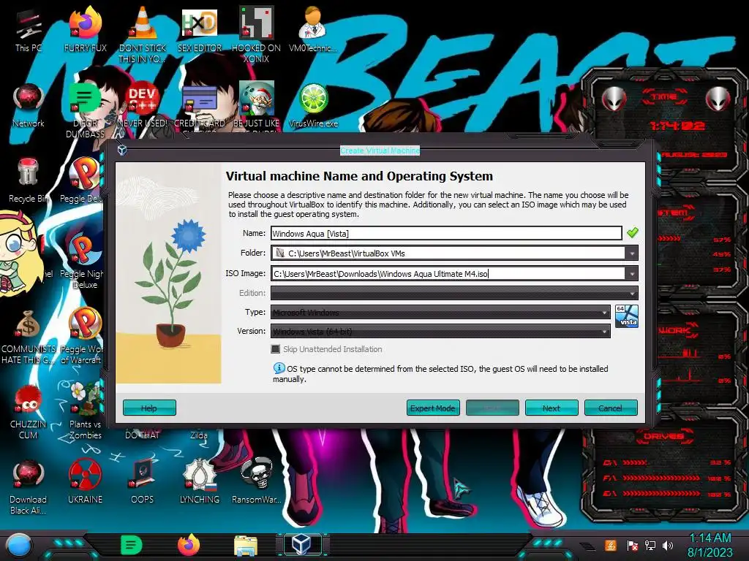Open the green chat icon labeled DUMBASS

point(85,111)
